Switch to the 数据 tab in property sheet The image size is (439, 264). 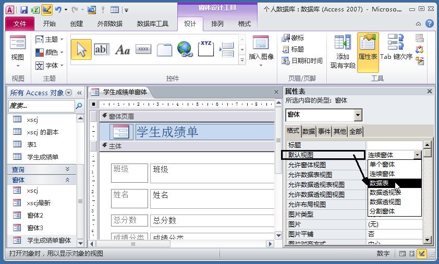coord(309,131)
